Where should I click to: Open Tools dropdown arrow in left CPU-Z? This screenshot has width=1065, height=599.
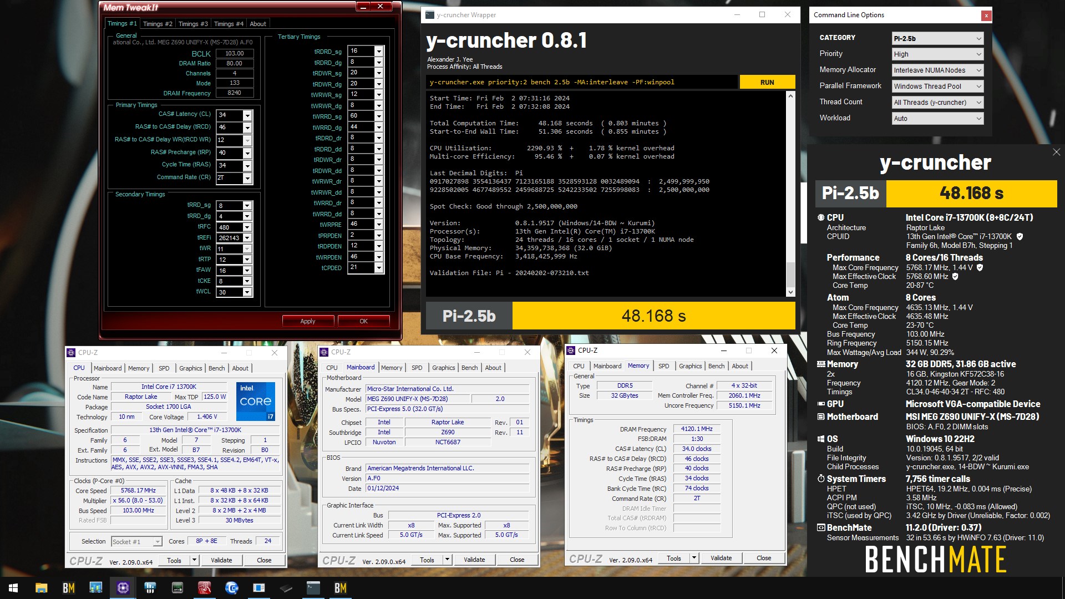pyautogui.click(x=194, y=560)
